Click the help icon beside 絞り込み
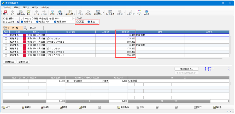Image resolution: width=235 pixels, height=114 pixels. [18, 22]
